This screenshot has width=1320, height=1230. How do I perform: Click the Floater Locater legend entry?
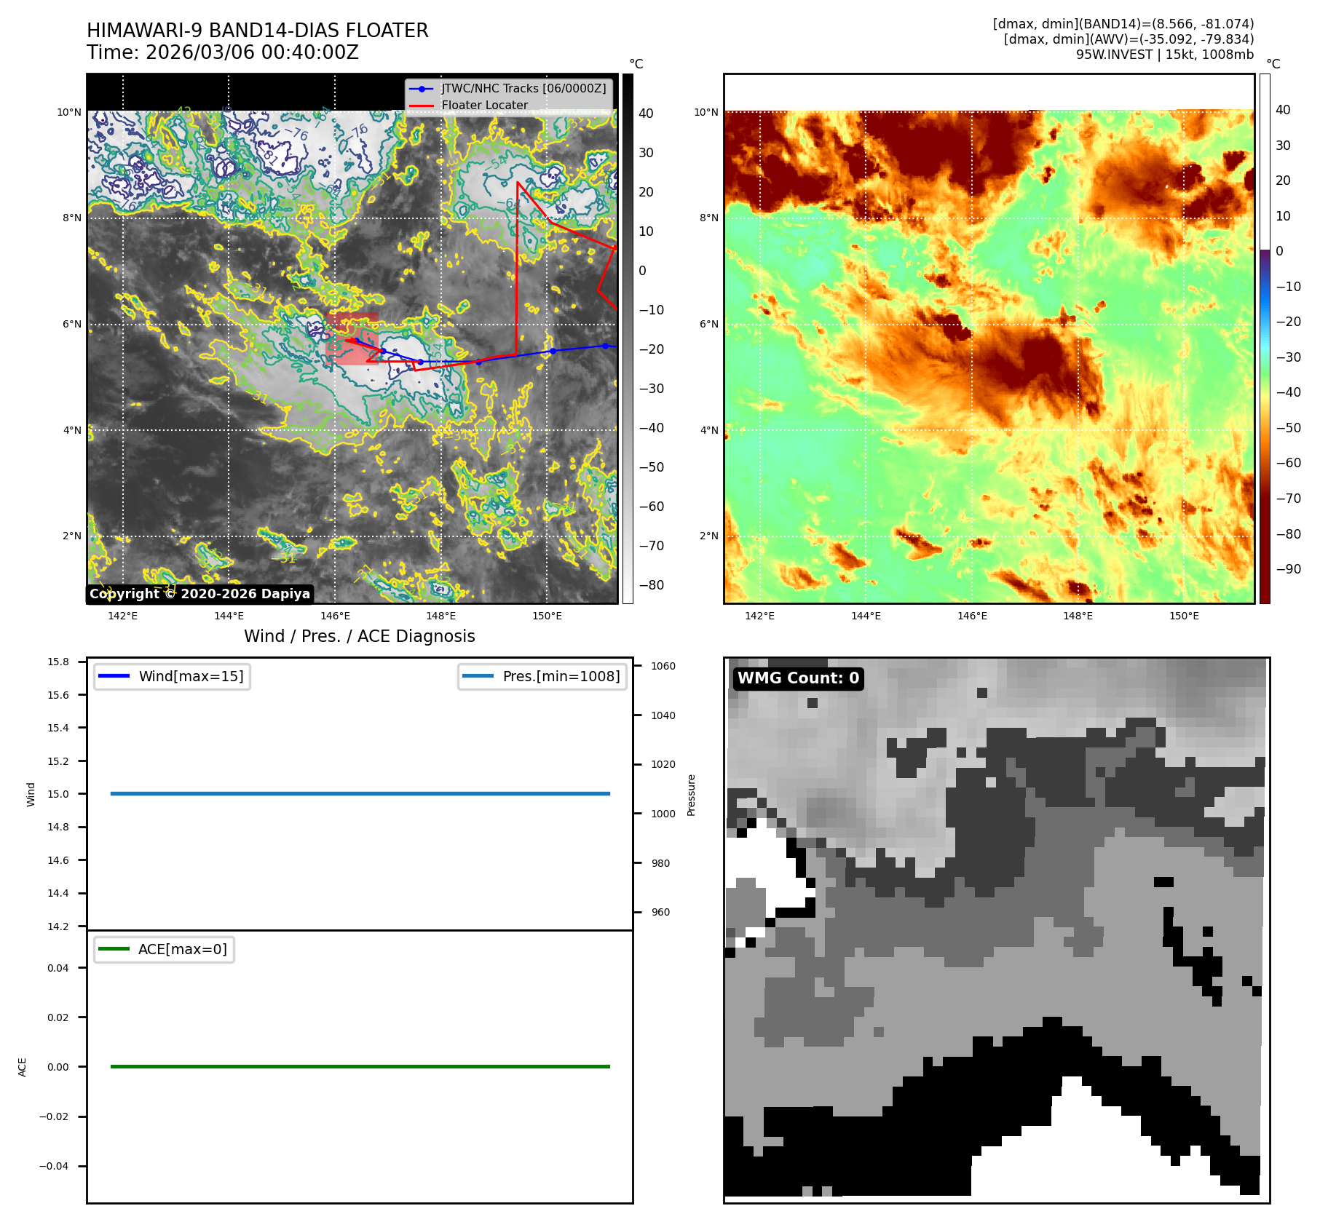[484, 106]
